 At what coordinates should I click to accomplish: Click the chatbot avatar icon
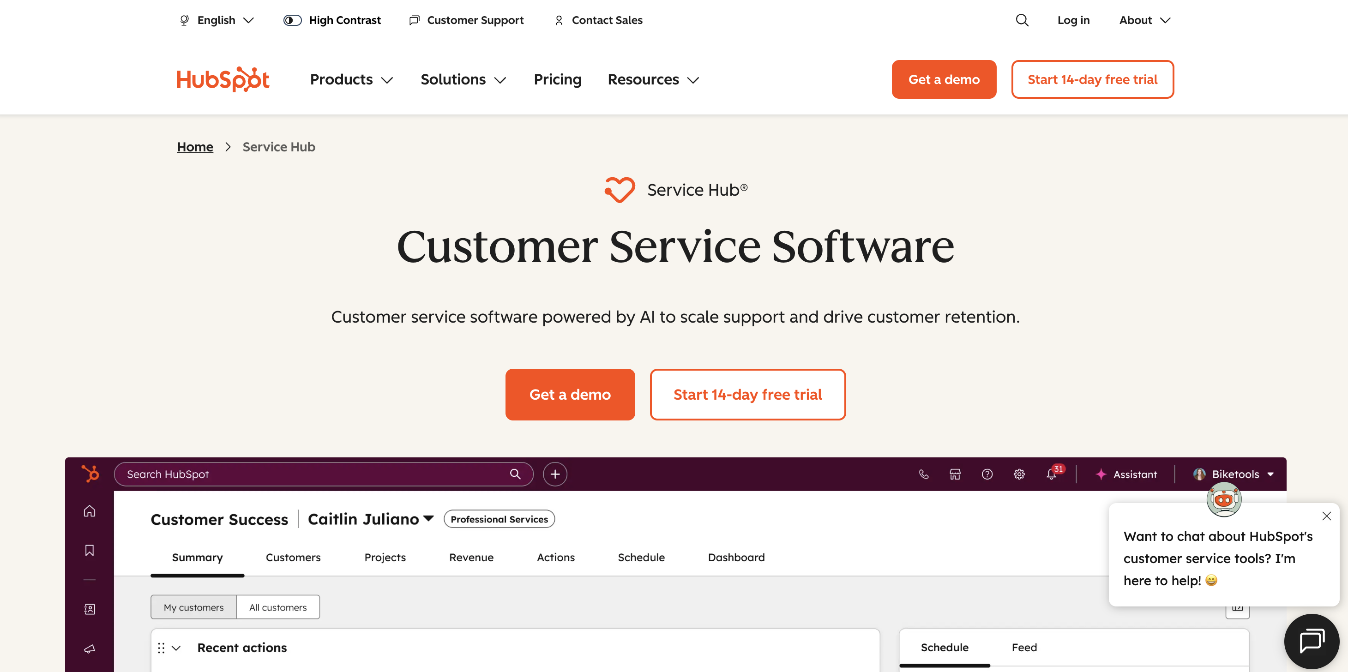1223,499
